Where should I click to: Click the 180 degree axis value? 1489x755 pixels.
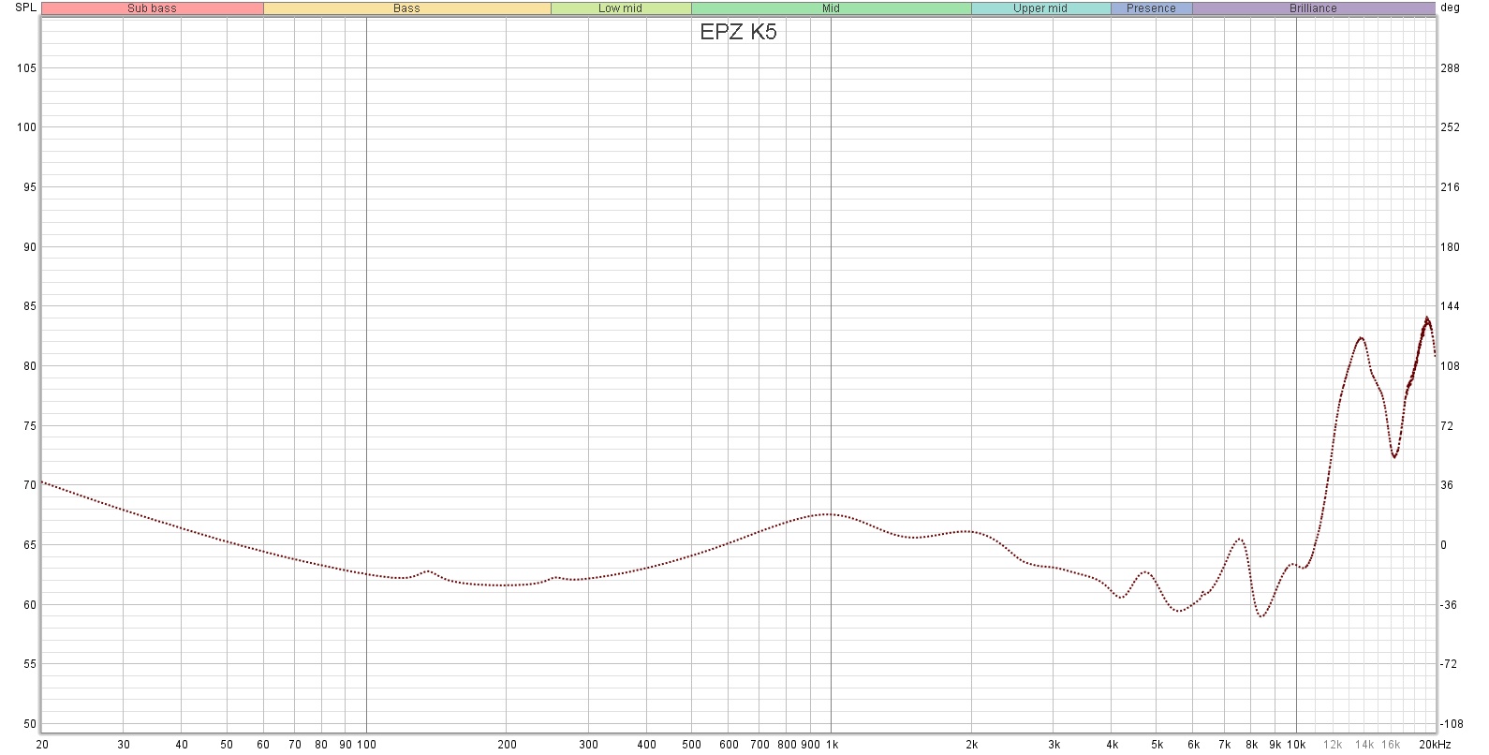(x=1450, y=247)
